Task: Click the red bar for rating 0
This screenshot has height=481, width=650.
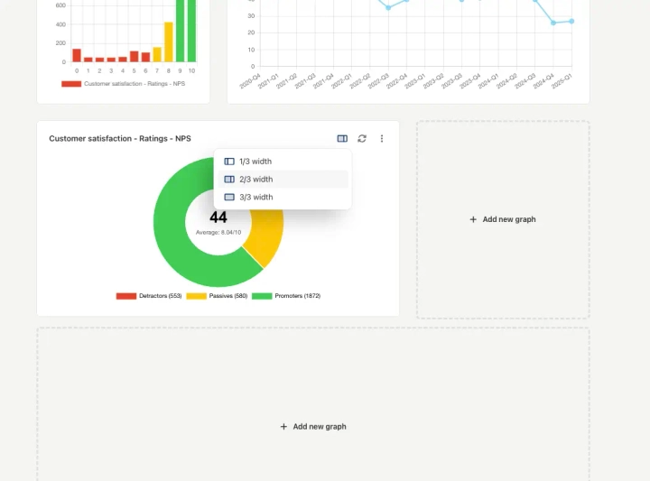Action: 77,55
